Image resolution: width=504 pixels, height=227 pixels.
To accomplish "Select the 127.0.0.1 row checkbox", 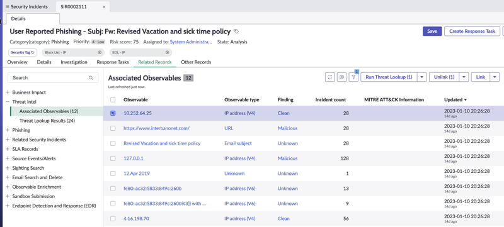I will pyautogui.click(x=113, y=158).
